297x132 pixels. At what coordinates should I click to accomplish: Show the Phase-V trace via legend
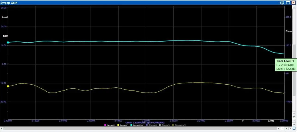(164, 125)
